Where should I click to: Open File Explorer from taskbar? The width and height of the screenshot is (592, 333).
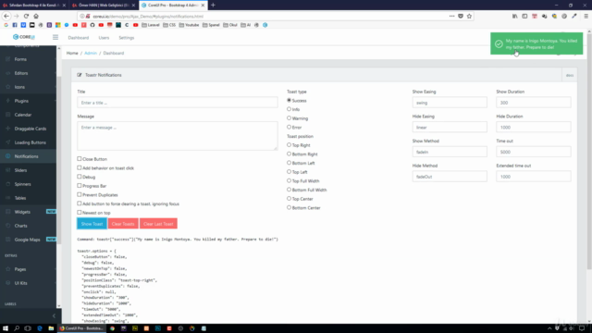[51, 328]
